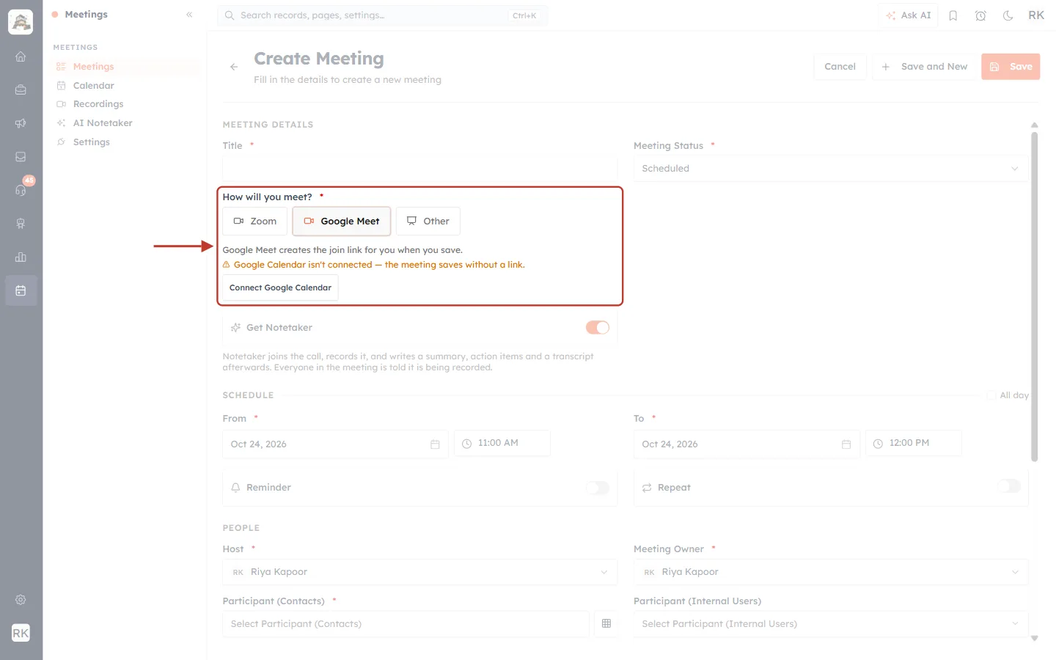This screenshot has width=1056, height=660.
Task: Click the briefcase icon in the left rail
Action: point(21,90)
